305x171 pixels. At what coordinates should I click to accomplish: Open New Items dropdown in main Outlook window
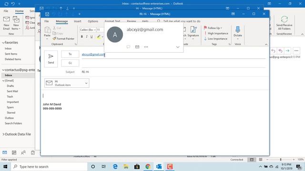pyautogui.click(x=16, y=23)
